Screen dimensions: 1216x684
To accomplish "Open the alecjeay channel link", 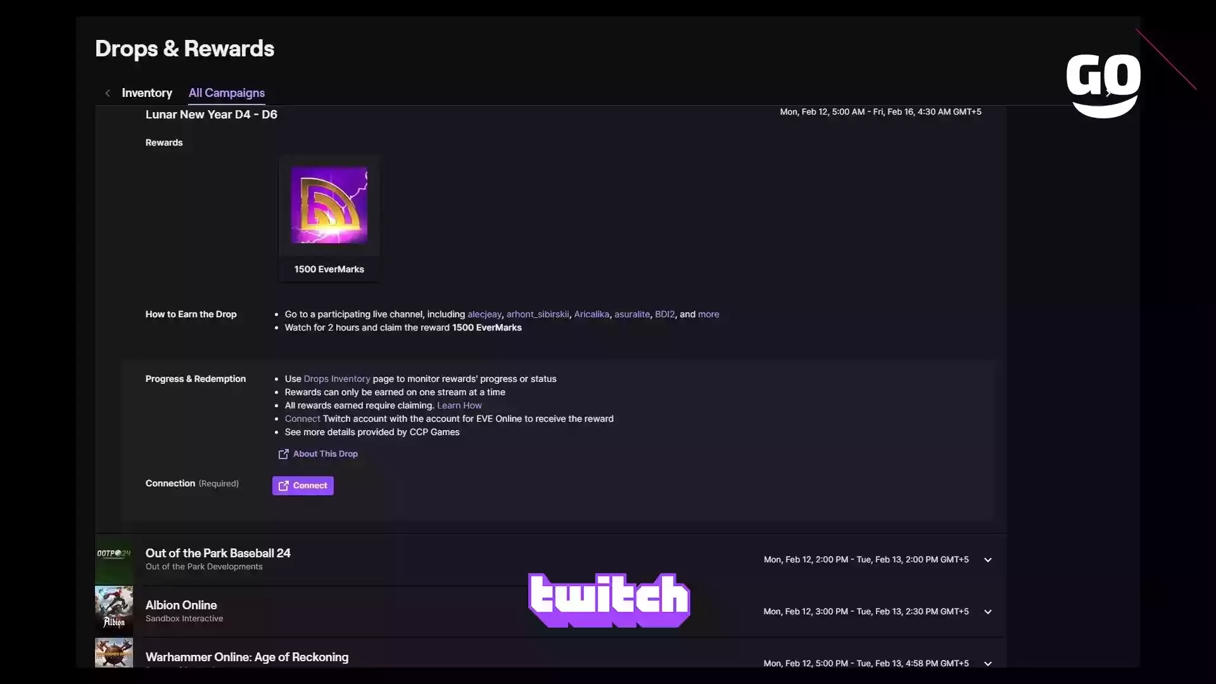I will point(484,314).
